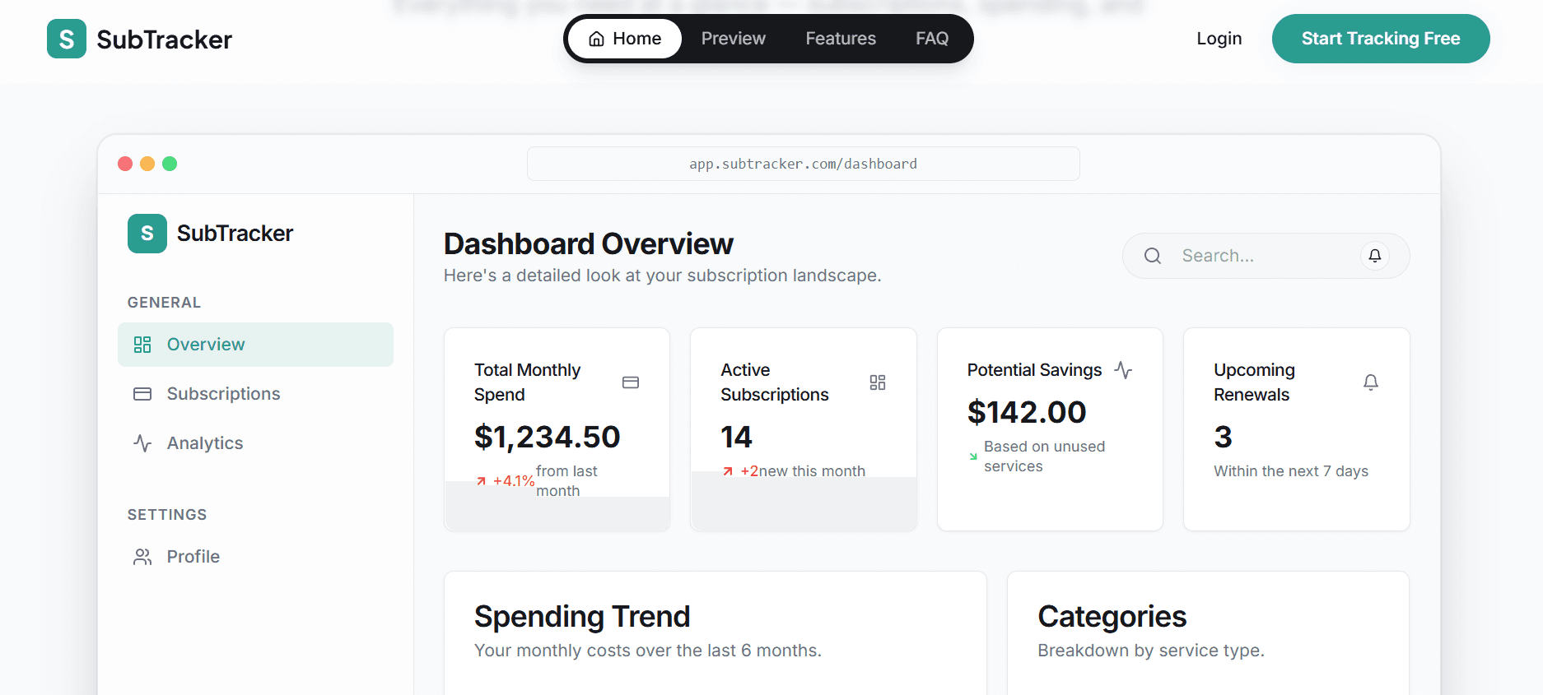Go to the Features section

coord(840,39)
